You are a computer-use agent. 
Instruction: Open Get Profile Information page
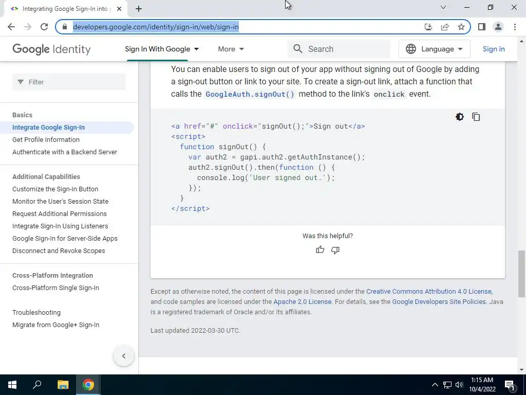coord(46,140)
